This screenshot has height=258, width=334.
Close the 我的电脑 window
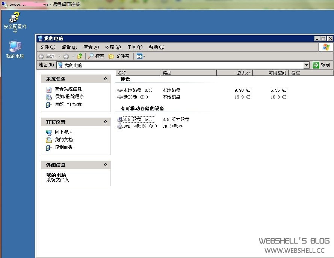pyautogui.click(x=330, y=39)
